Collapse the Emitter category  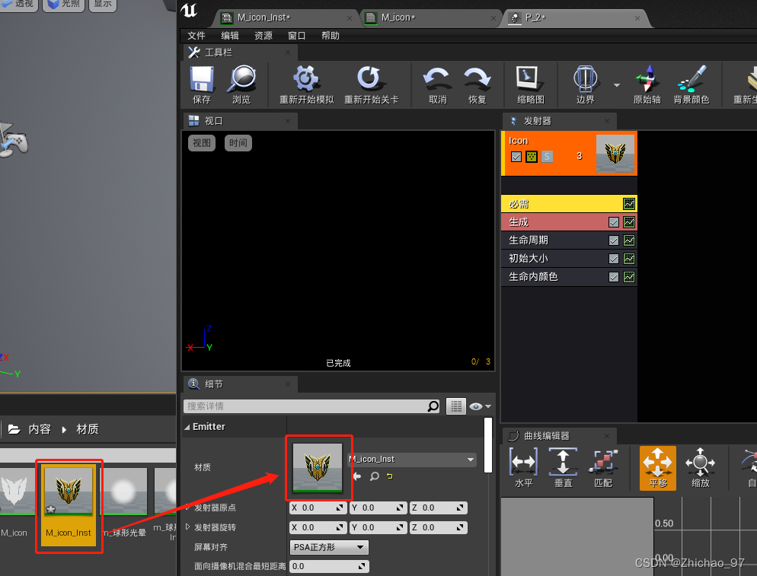[x=187, y=427]
